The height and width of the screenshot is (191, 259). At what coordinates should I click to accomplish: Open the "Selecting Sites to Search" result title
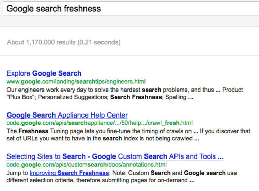coord(115,157)
